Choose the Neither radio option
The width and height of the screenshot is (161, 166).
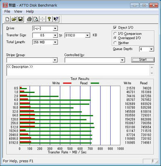click(x=115, y=43)
